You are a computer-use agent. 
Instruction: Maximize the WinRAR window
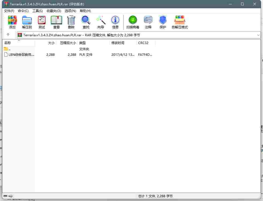coord(242,4)
